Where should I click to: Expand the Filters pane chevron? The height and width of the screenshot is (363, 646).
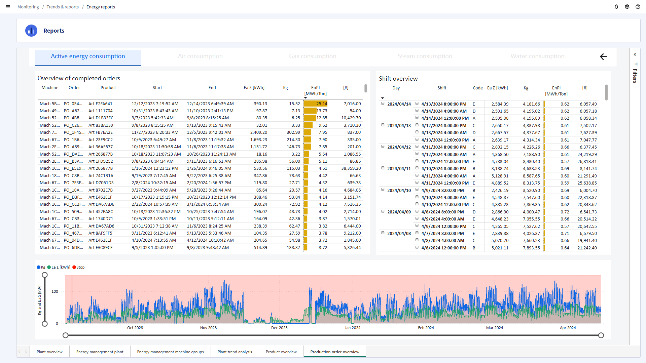635,54
